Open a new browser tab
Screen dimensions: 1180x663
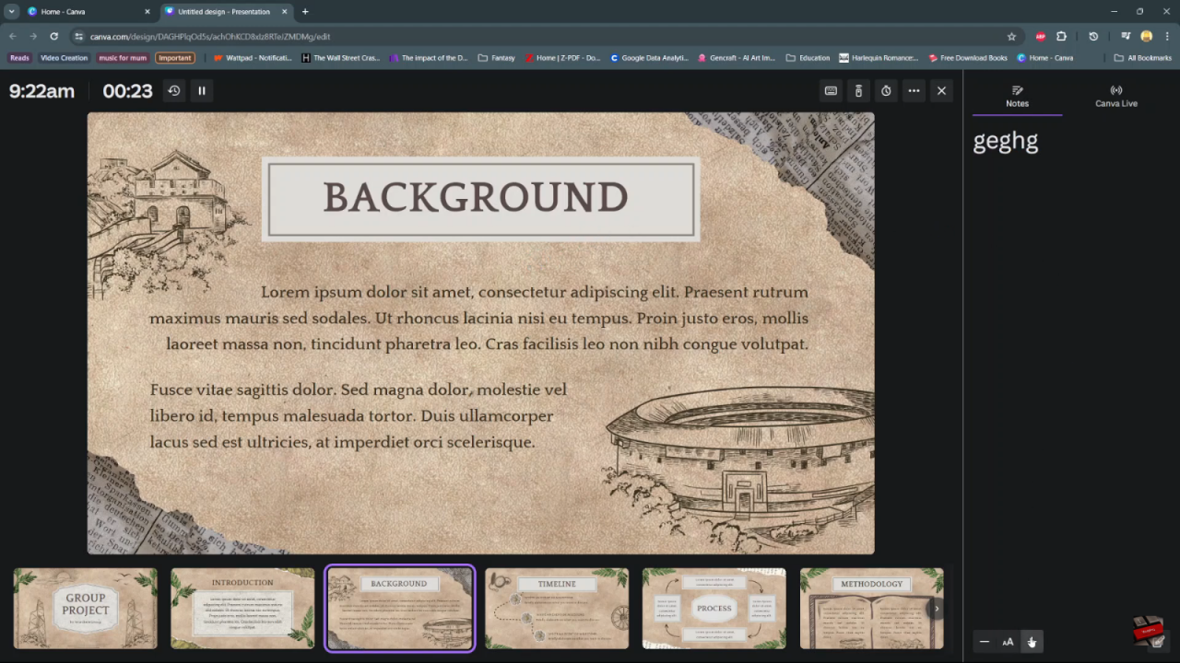[x=305, y=12]
